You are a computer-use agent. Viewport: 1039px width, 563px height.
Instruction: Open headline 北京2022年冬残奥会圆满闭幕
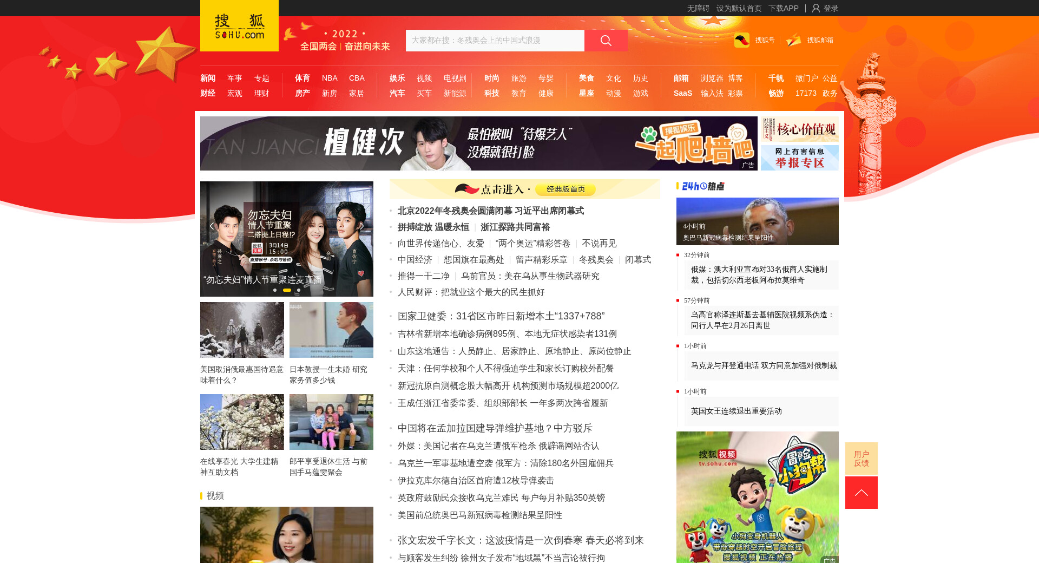pos(491,211)
